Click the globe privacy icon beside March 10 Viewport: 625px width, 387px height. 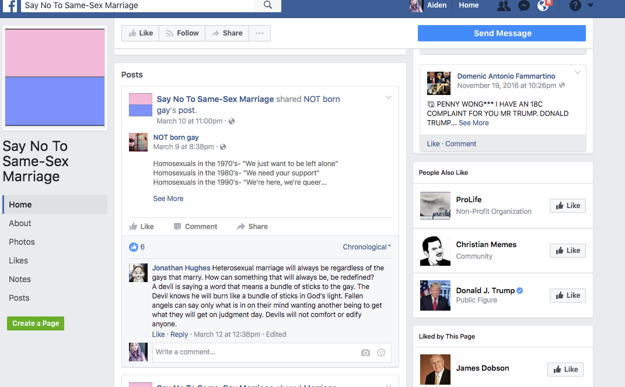(x=232, y=121)
